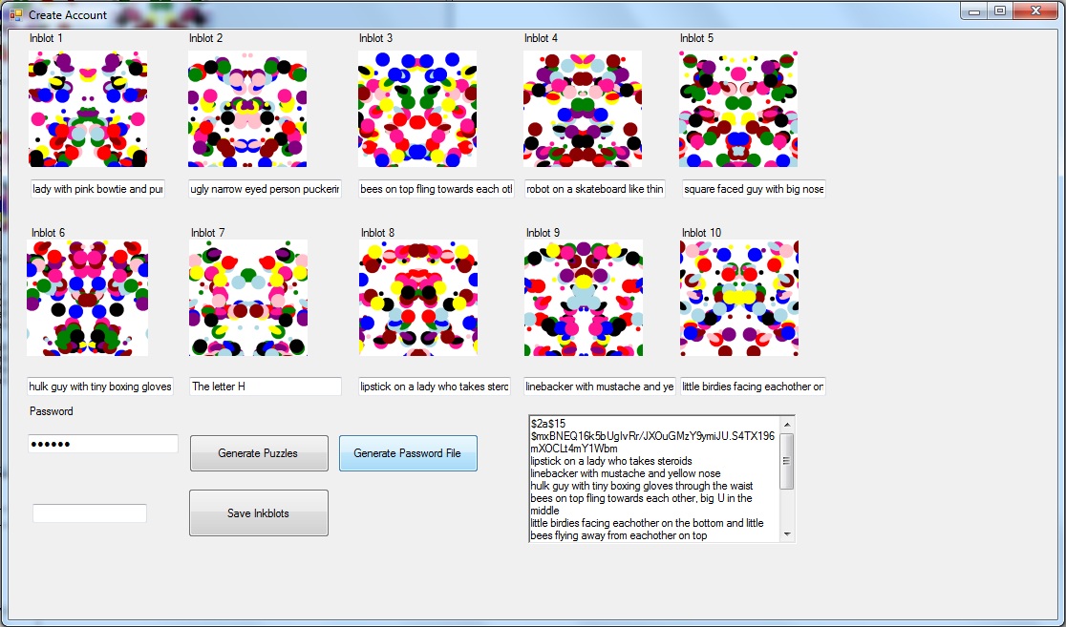Click the Create Account window icon
This screenshot has height=627, width=1066.
[15, 13]
